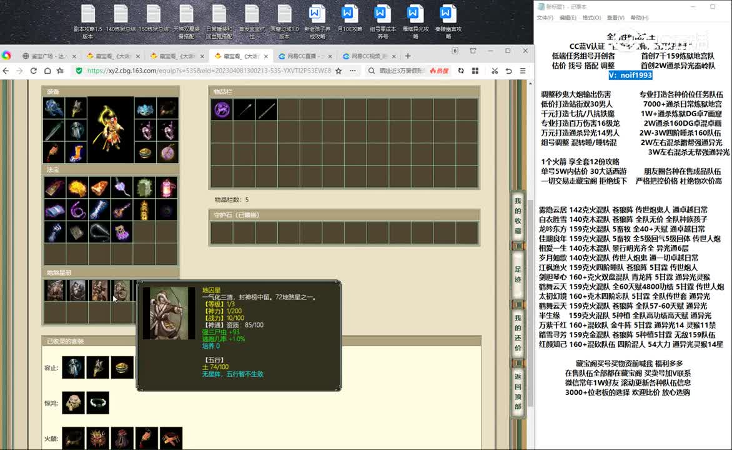Viewport: 732px width, 450px height.
Task: Click the purple spiral whip treasure
Action: pos(77,210)
